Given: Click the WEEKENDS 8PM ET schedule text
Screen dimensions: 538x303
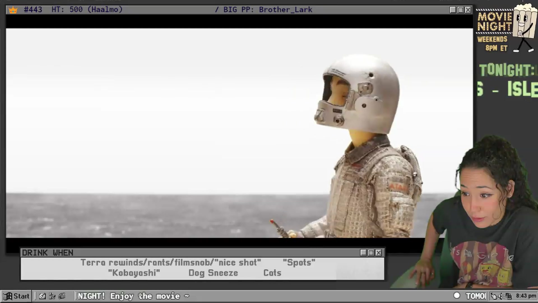Looking at the screenshot, I should pyautogui.click(x=493, y=44).
